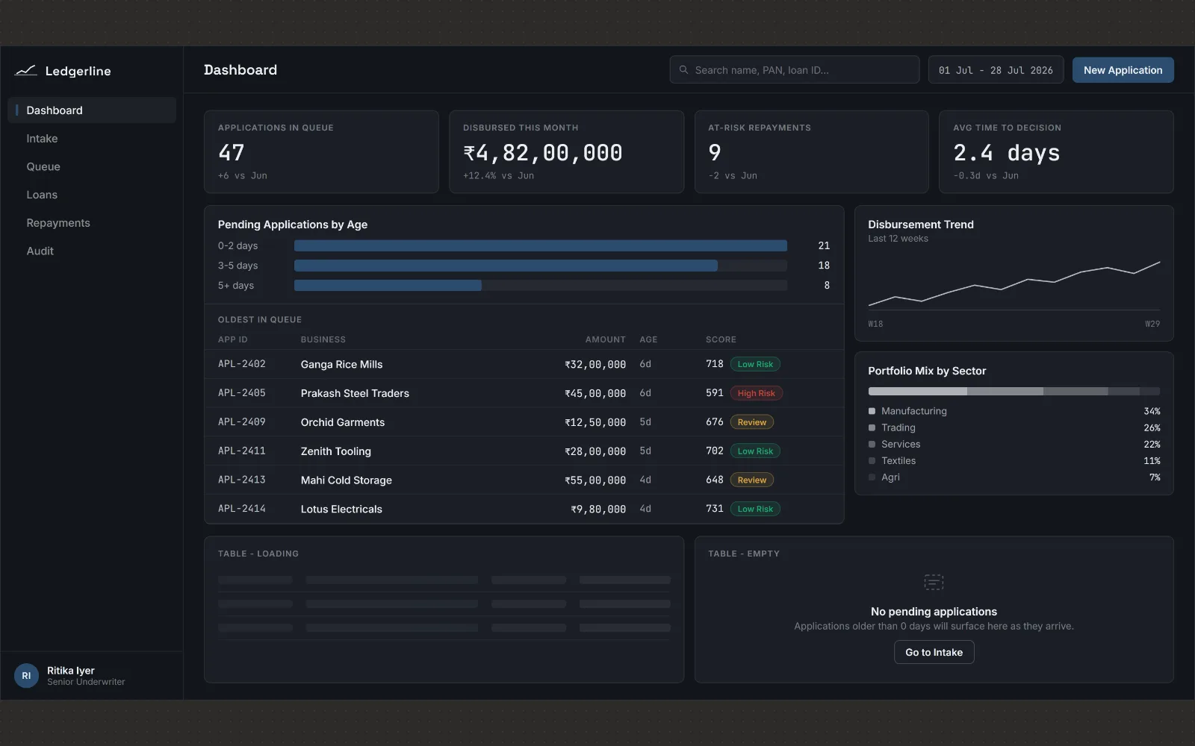Viewport: 1195px width, 746px height.
Task: Open the Disbursed This Month card
Action: 566,152
